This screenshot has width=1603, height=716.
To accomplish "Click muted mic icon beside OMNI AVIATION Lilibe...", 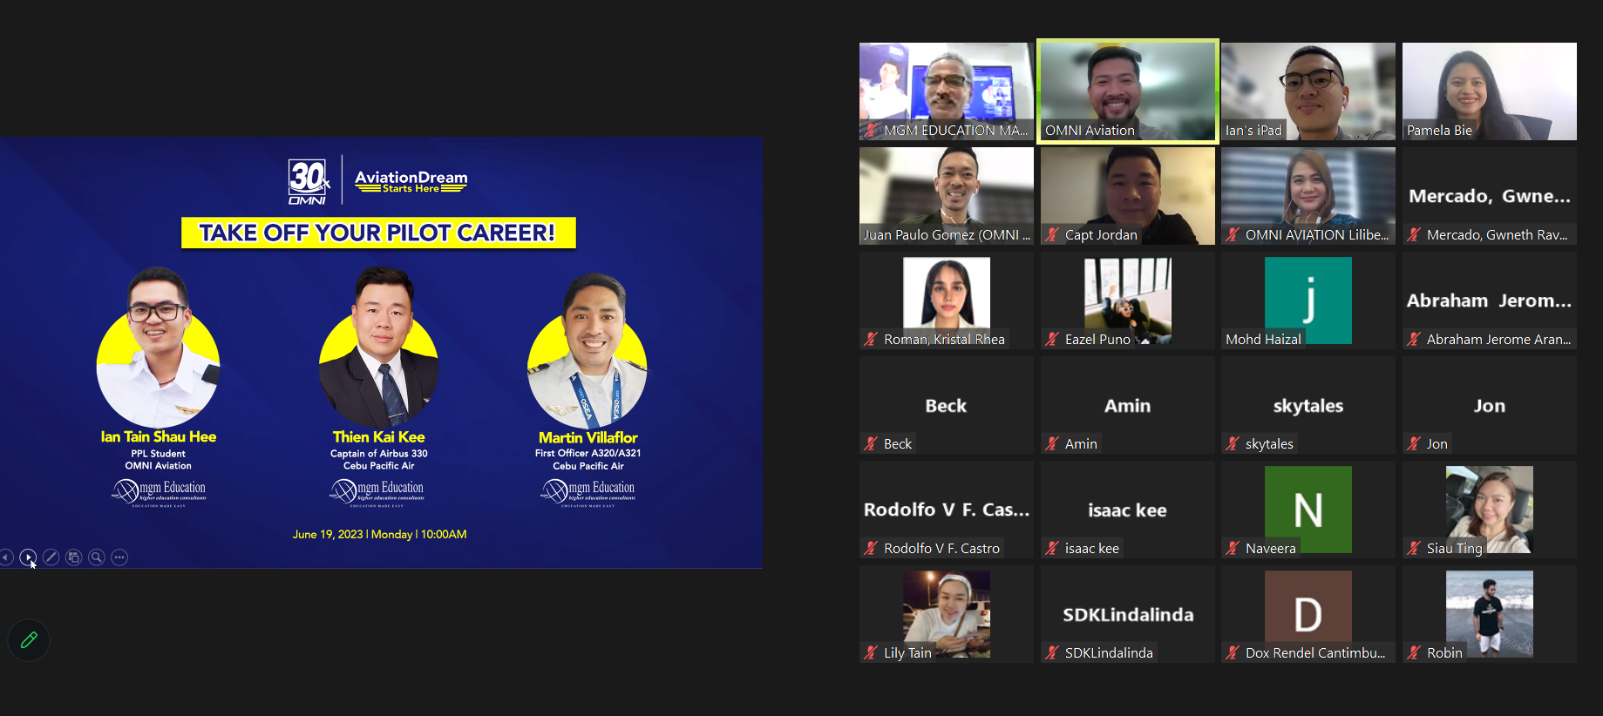I will click(1233, 235).
